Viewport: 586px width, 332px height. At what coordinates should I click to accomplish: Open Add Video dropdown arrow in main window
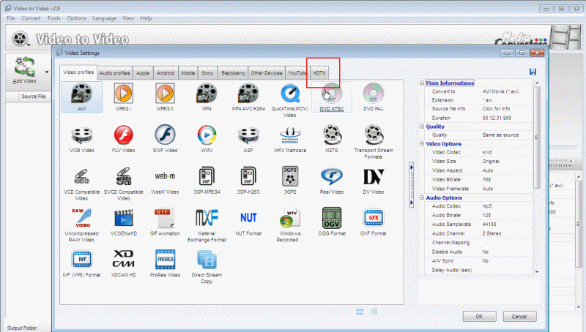coord(47,72)
